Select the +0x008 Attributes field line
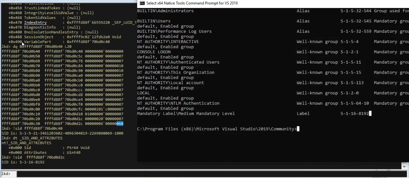Image resolution: width=409 pixels, height=178 pixels. (44, 152)
